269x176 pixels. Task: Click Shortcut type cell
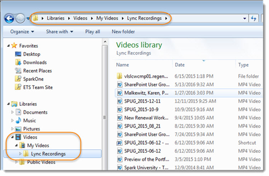[x=247, y=143]
